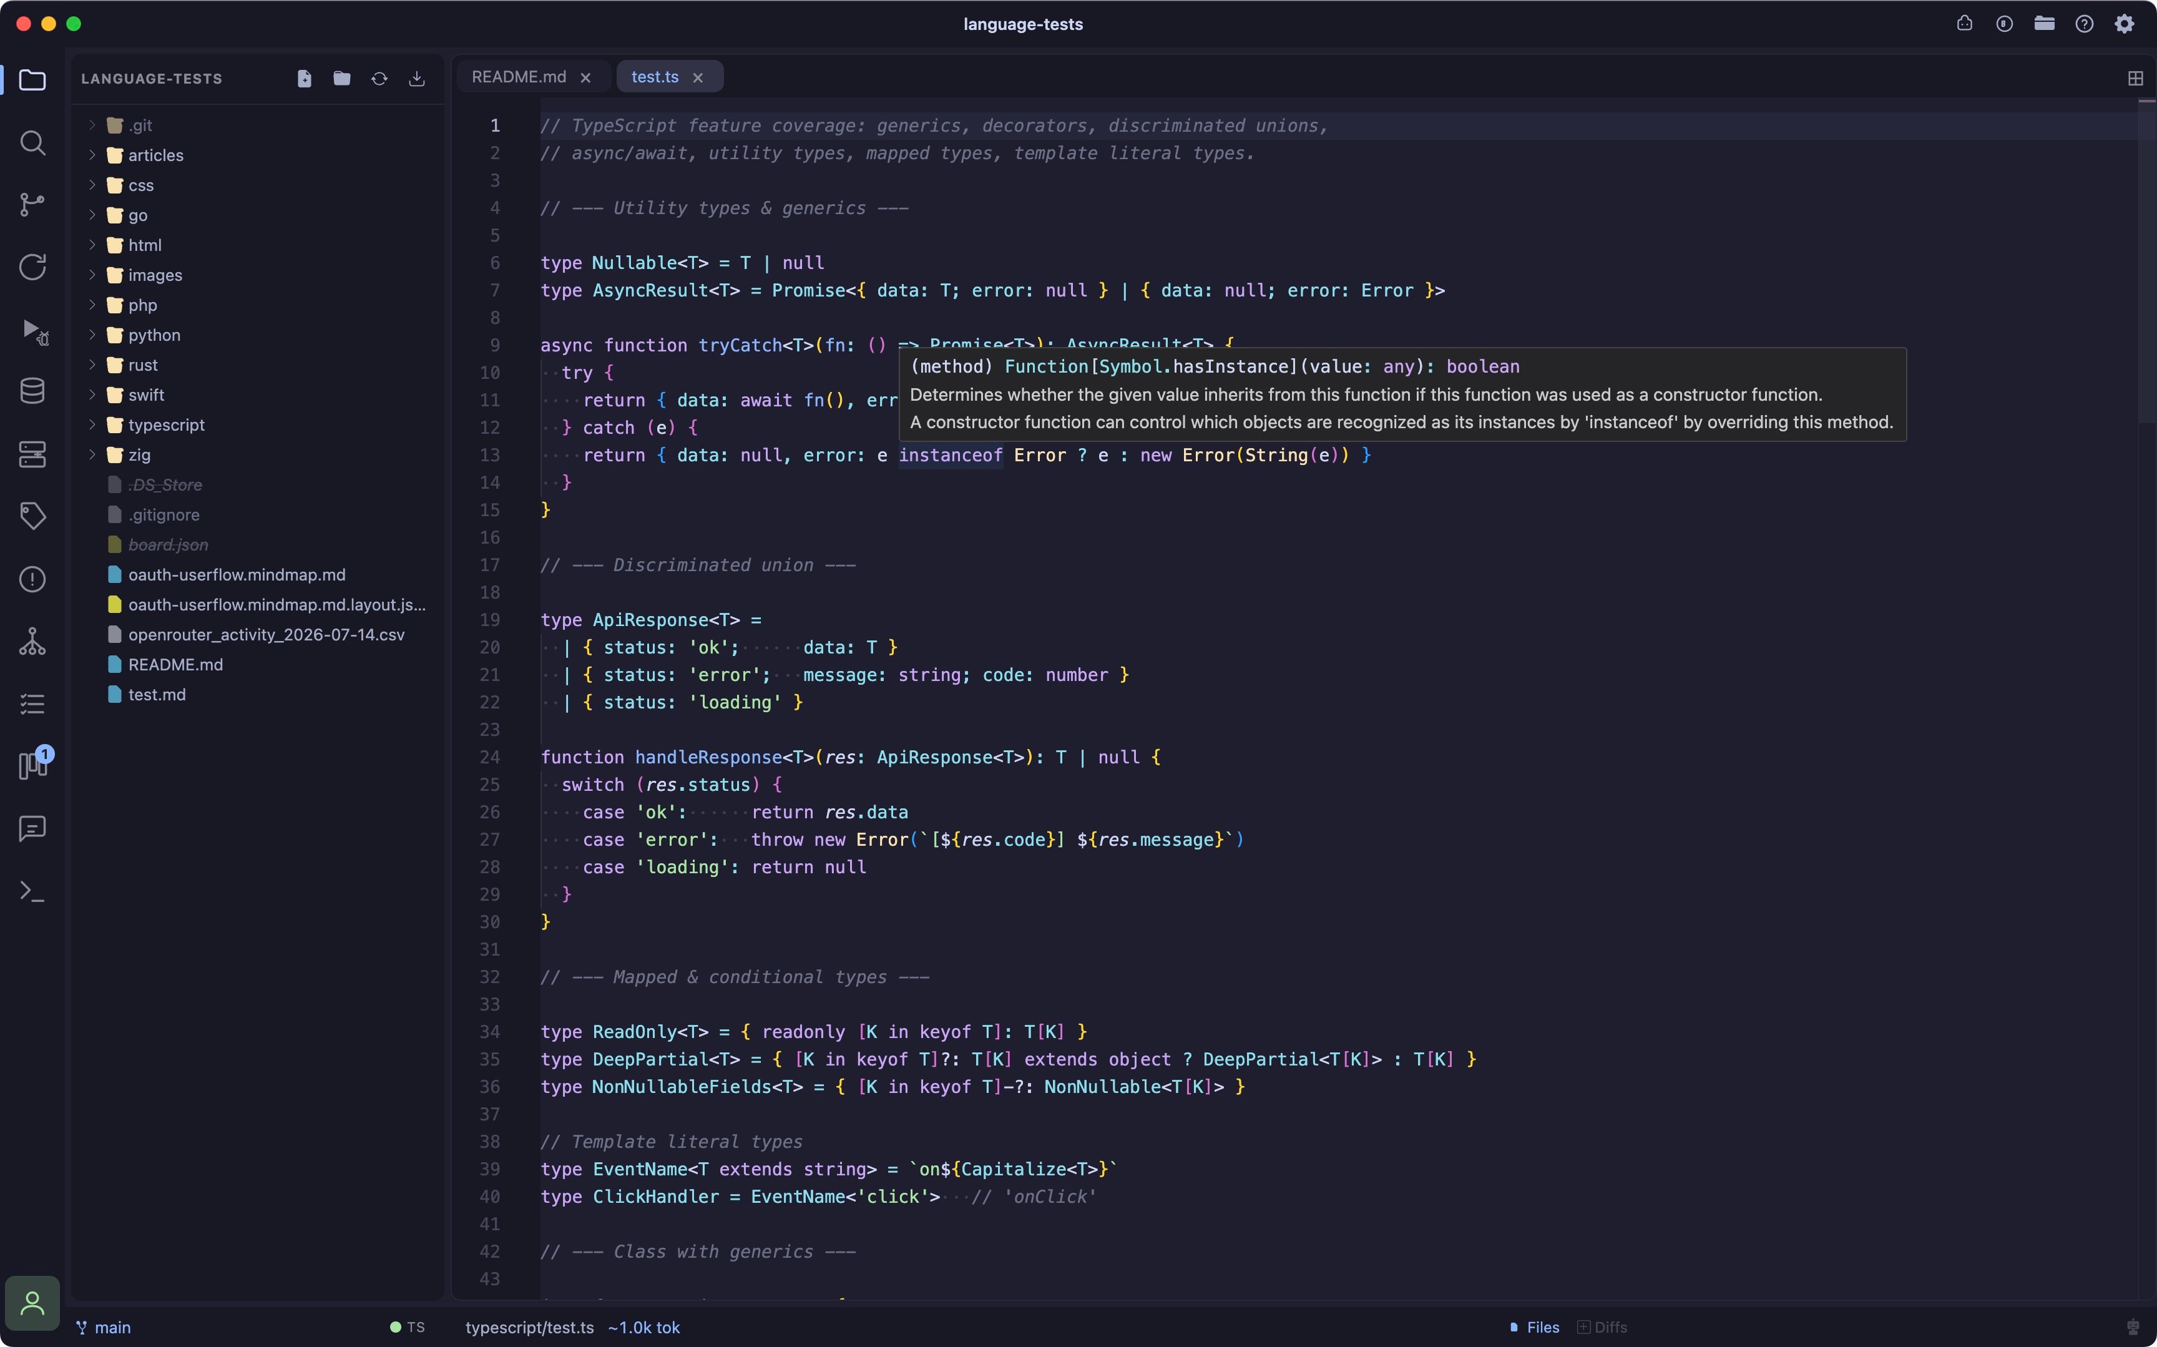Click the TS language status indicator
This screenshot has width=2157, height=1347.
tap(407, 1328)
